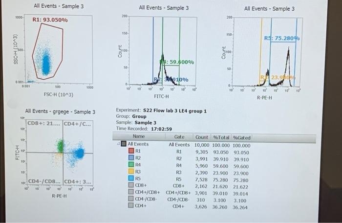Viewport: 342px width, 223px height.
Task: Sort by the Gate column header
Action: click(x=179, y=137)
